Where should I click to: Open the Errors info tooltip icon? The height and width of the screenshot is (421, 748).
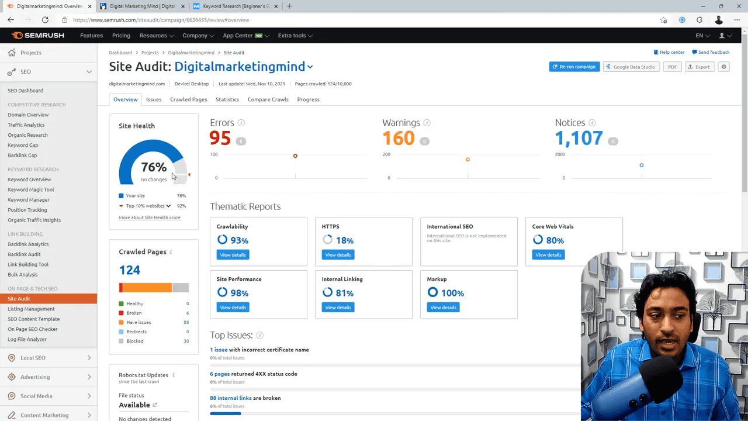click(x=240, y=122)
